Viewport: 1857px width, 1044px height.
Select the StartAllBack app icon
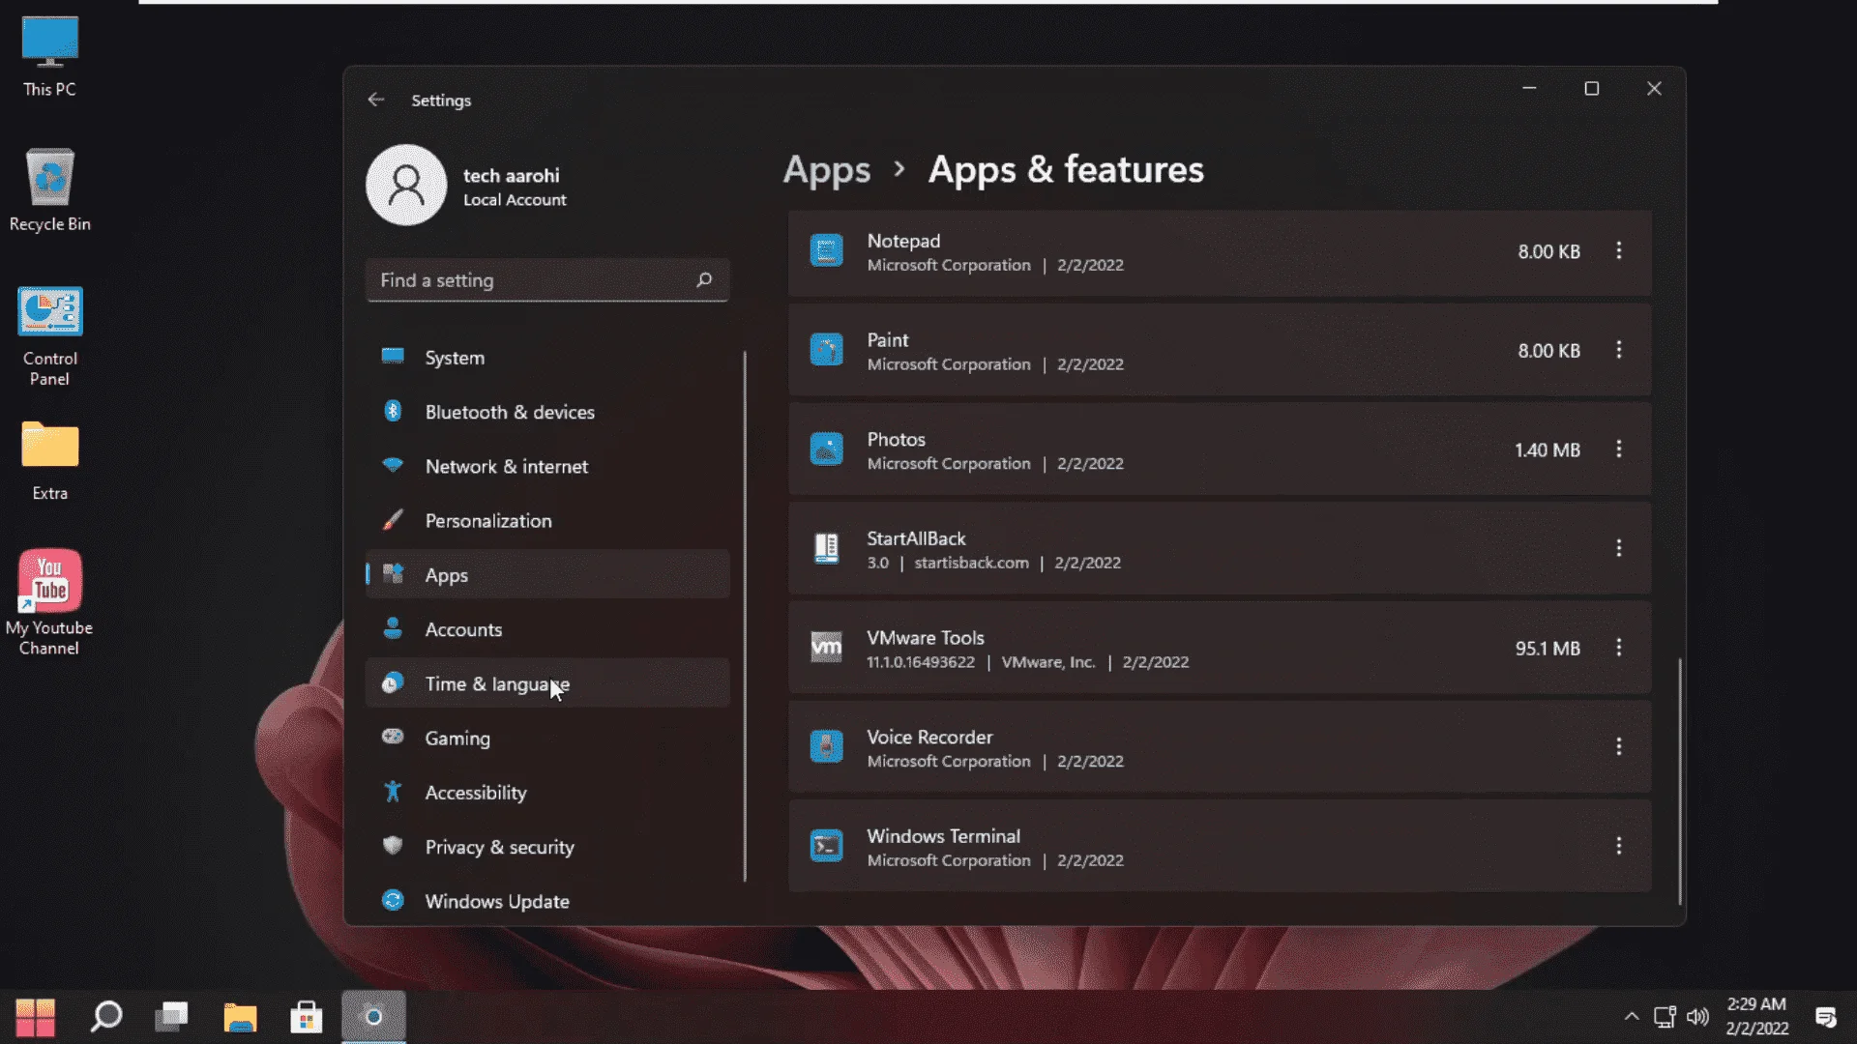[826, 548]
